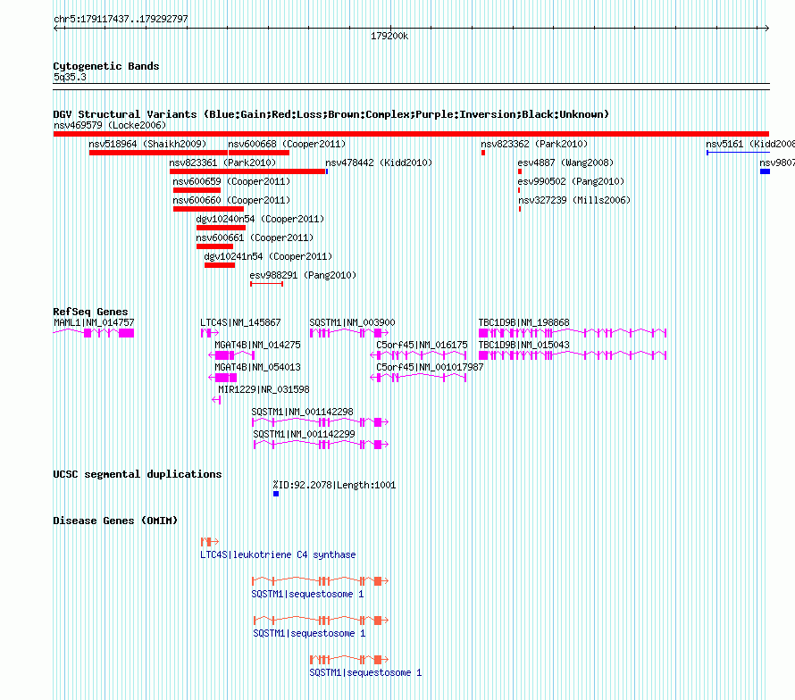795x700 pixels.
Task: Open MAML1|NM_014757 gene record
Action: click(x=94, y=322)
